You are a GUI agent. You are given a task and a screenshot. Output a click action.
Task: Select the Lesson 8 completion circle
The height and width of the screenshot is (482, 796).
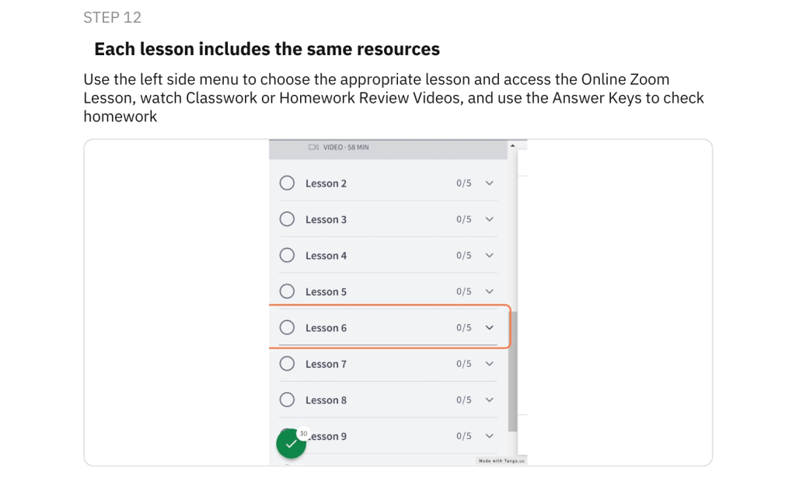coord(287,400)
